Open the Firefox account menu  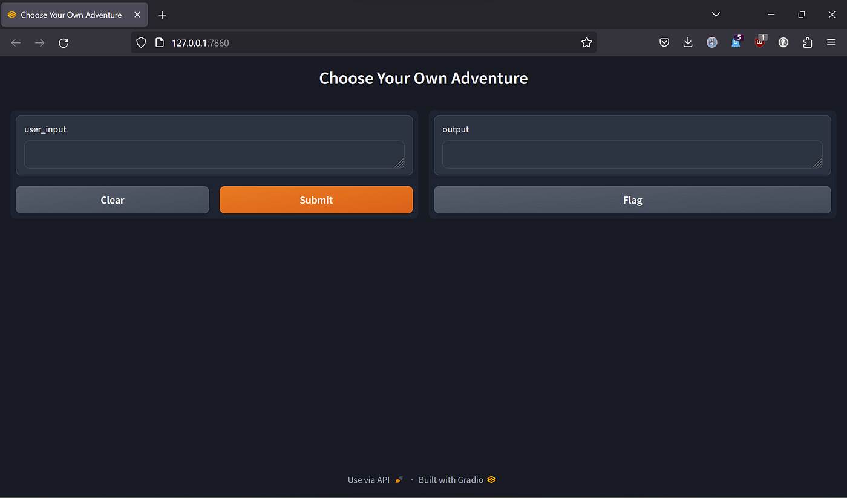(x=711, y=42)
